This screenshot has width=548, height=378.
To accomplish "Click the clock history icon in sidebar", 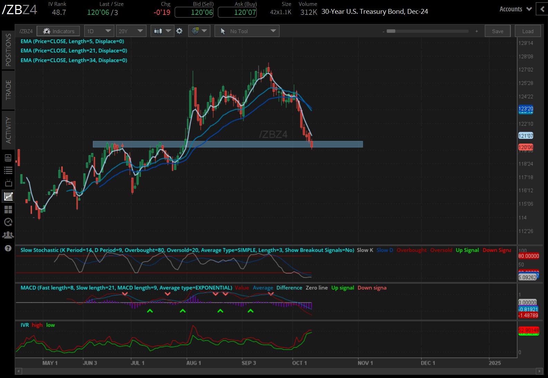I will point(8,222).
